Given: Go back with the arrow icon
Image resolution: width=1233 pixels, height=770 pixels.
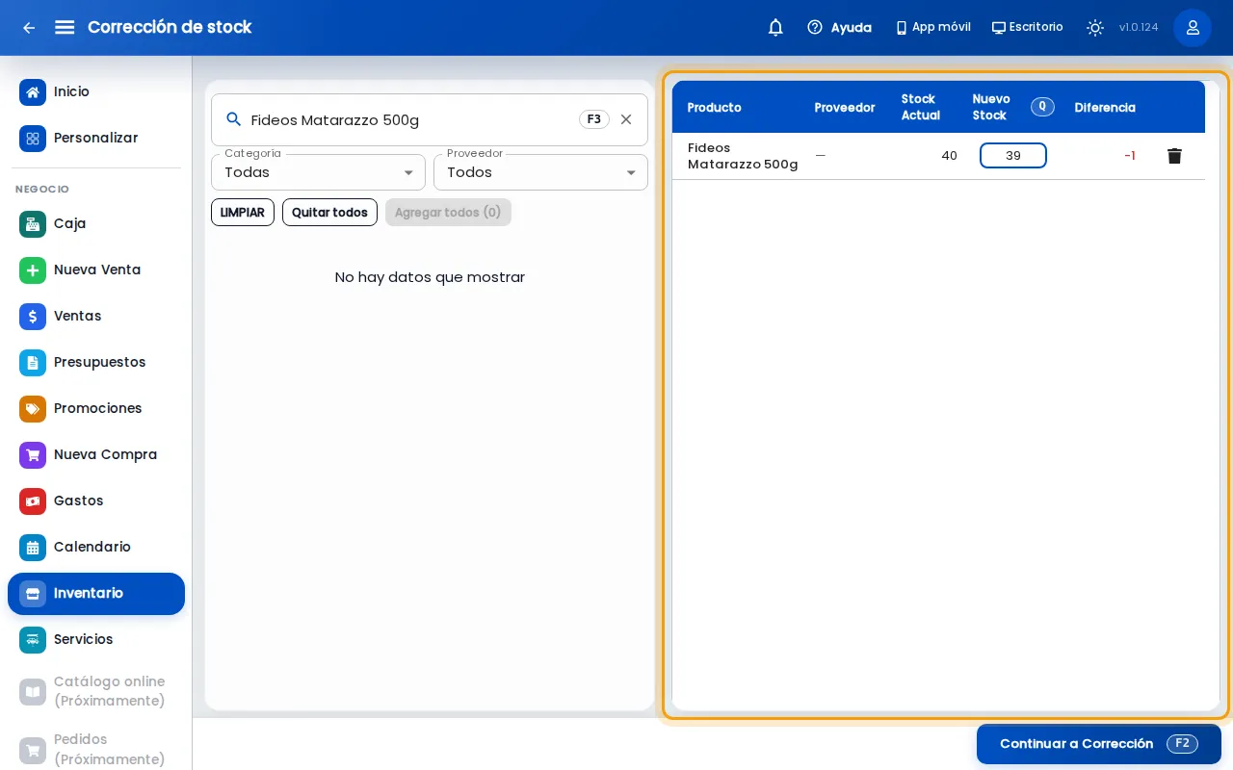Looking at the screenshot, I should [29, 28].
